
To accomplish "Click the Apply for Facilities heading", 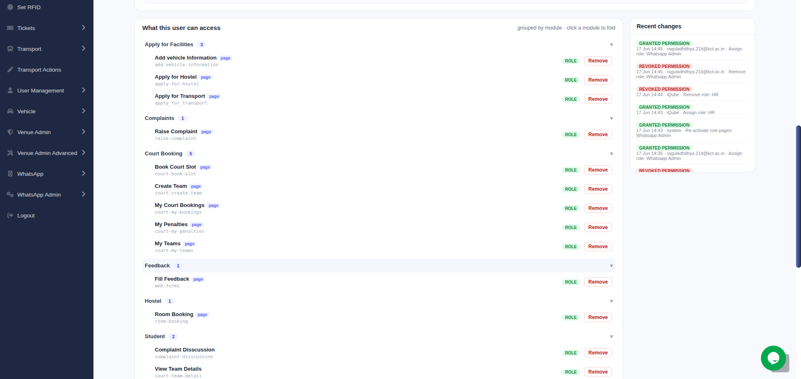I will [x=169, y=45].
